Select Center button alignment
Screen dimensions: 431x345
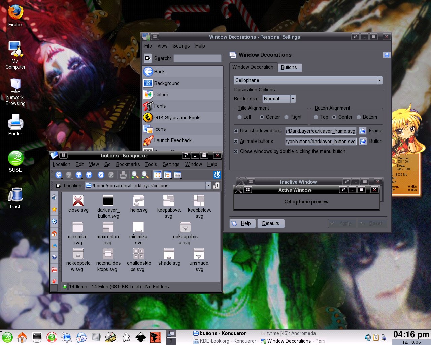[334, 117]
